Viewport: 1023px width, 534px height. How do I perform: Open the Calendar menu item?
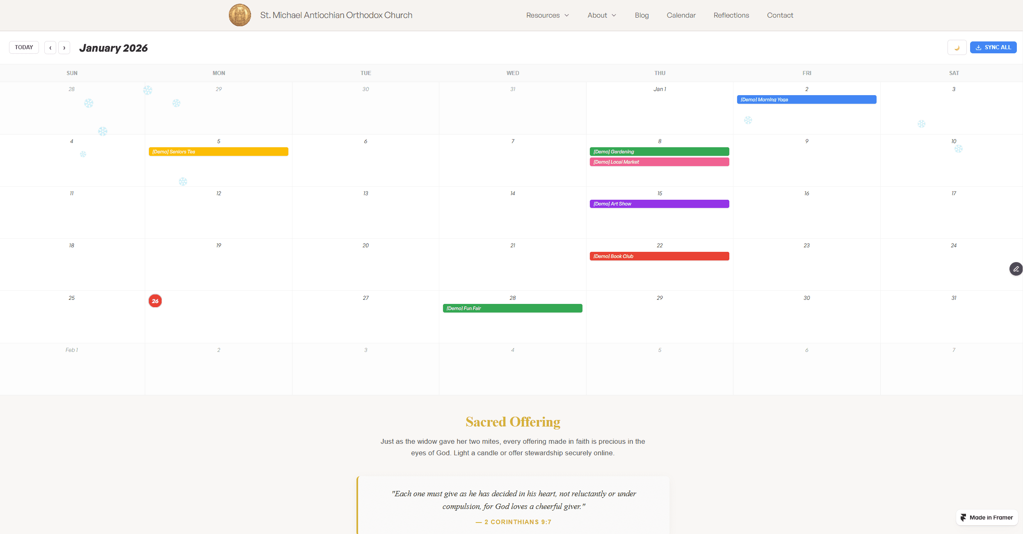click(x=681, y=15)
